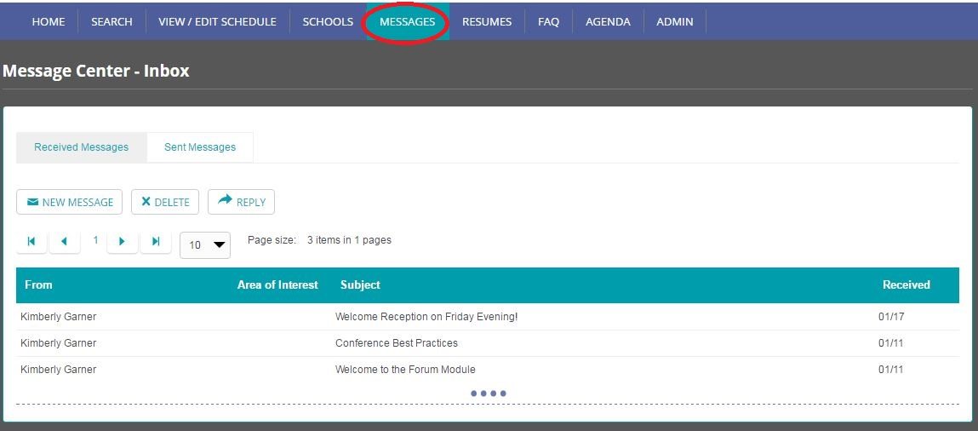Sort by Received column header
The image size is (978, 431).
(907, 285)
